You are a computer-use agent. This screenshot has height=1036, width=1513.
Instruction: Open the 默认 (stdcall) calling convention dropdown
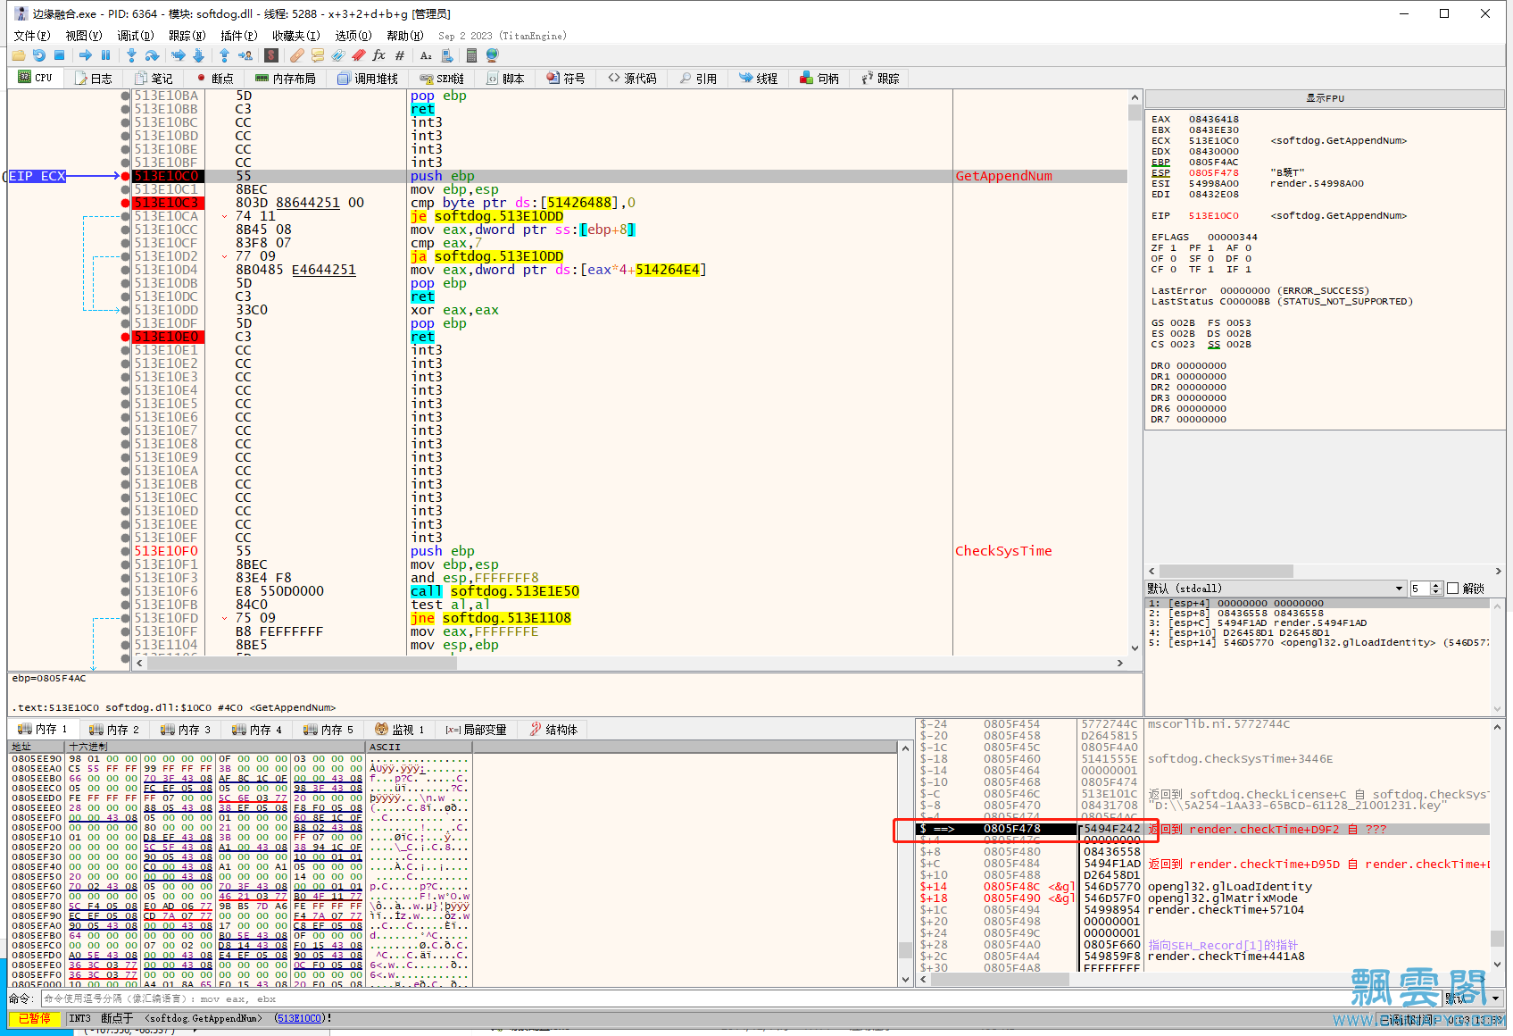point(1276,589)
